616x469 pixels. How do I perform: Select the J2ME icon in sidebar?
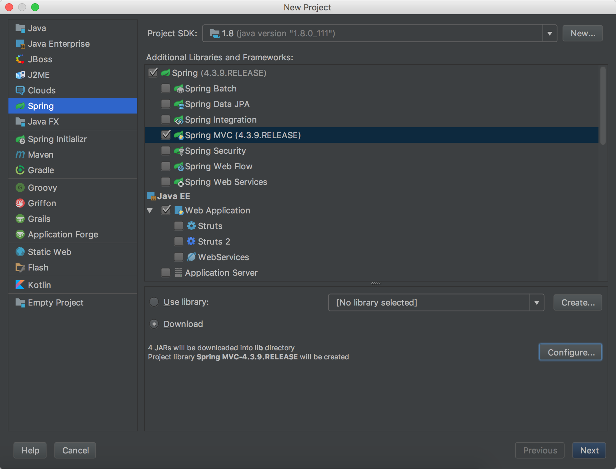(x=20, y=75)
